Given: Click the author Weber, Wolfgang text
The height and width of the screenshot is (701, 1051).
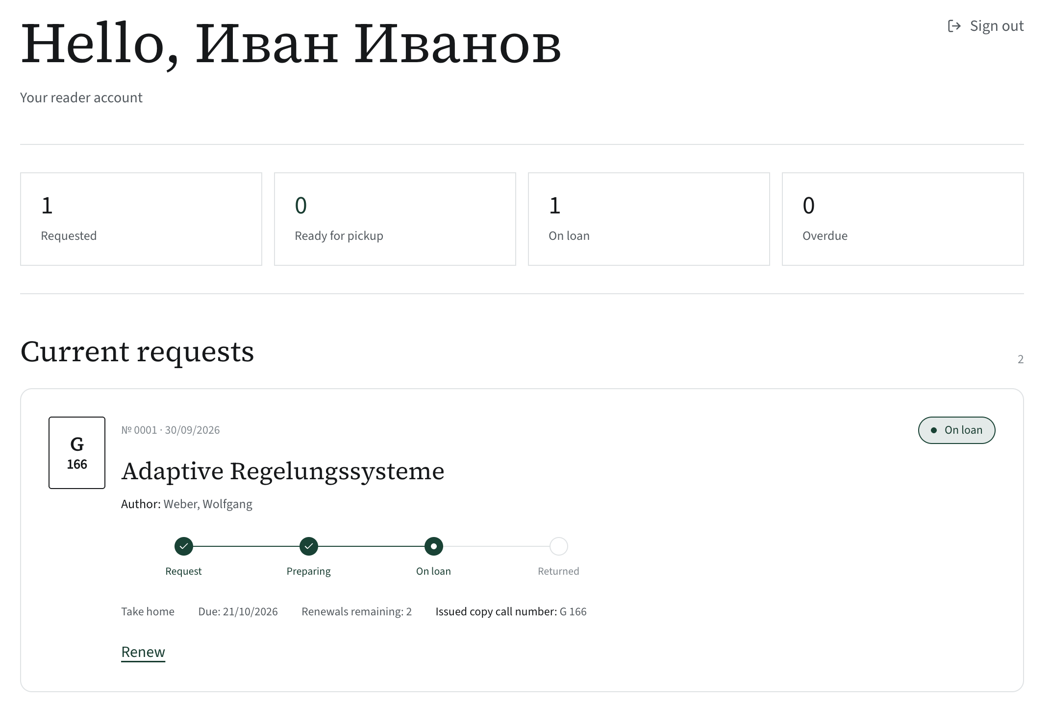Looking at the screenshot, I should click(x=208, y=504).
